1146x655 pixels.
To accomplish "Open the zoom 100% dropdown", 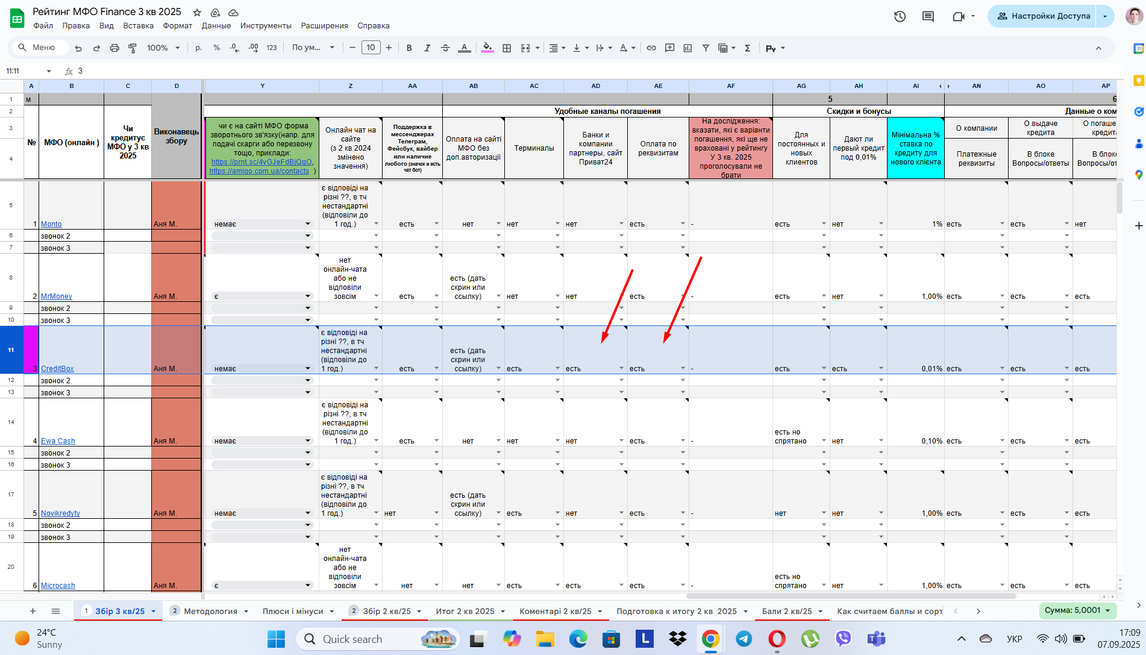I will coord(163,48).
